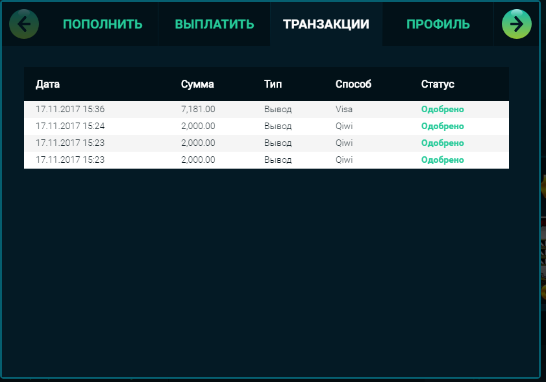Click Вывод type in the 15:36 row
Screen dimensions: 546x382
click(277, 109)
